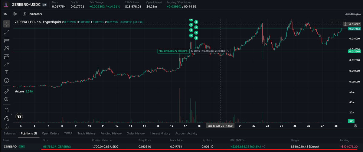Select the crosshair cursor tool
Image resolution: width=363 pixels, height=152 pixels.
[6, 24]
